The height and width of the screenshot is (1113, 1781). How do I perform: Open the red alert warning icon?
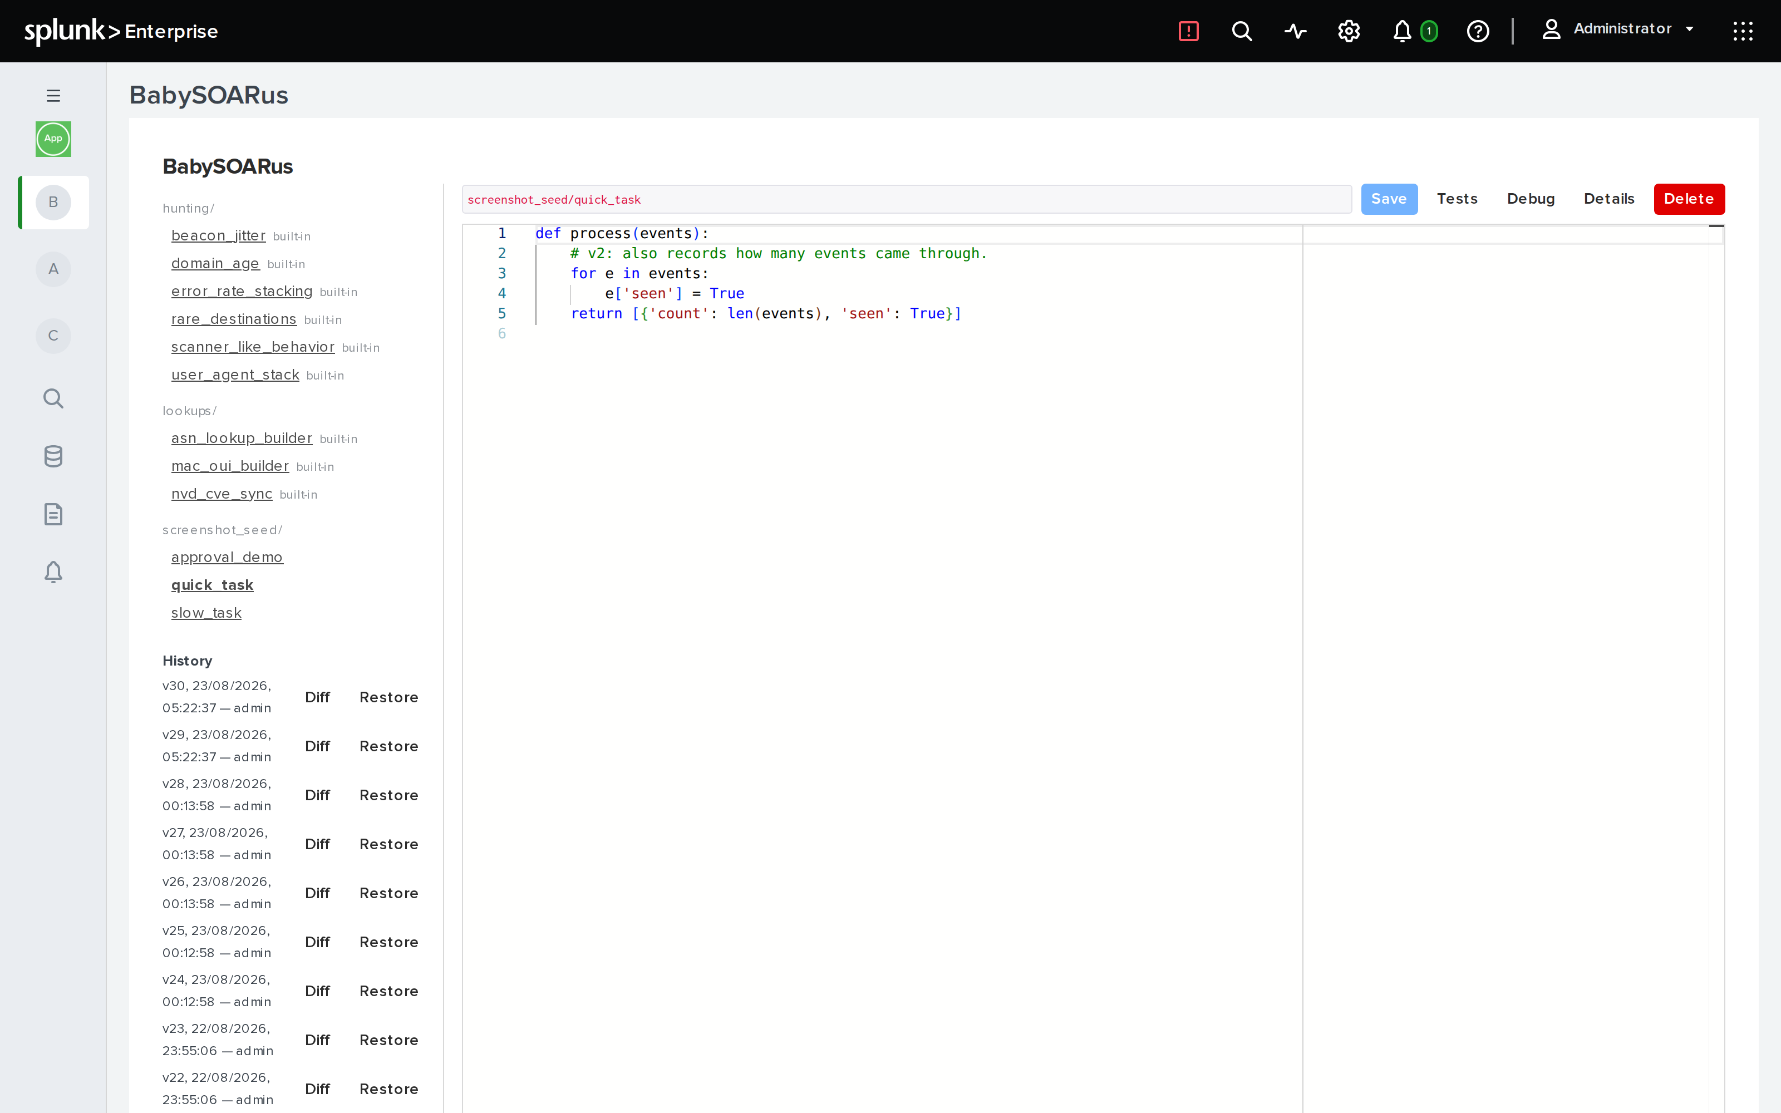[1189, 31]
